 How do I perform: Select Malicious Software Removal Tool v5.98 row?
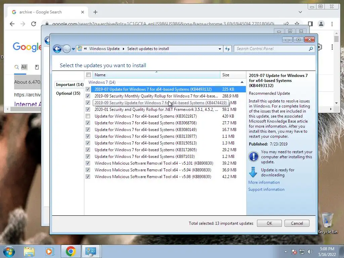pyautogui.click(x=165, y=177)
